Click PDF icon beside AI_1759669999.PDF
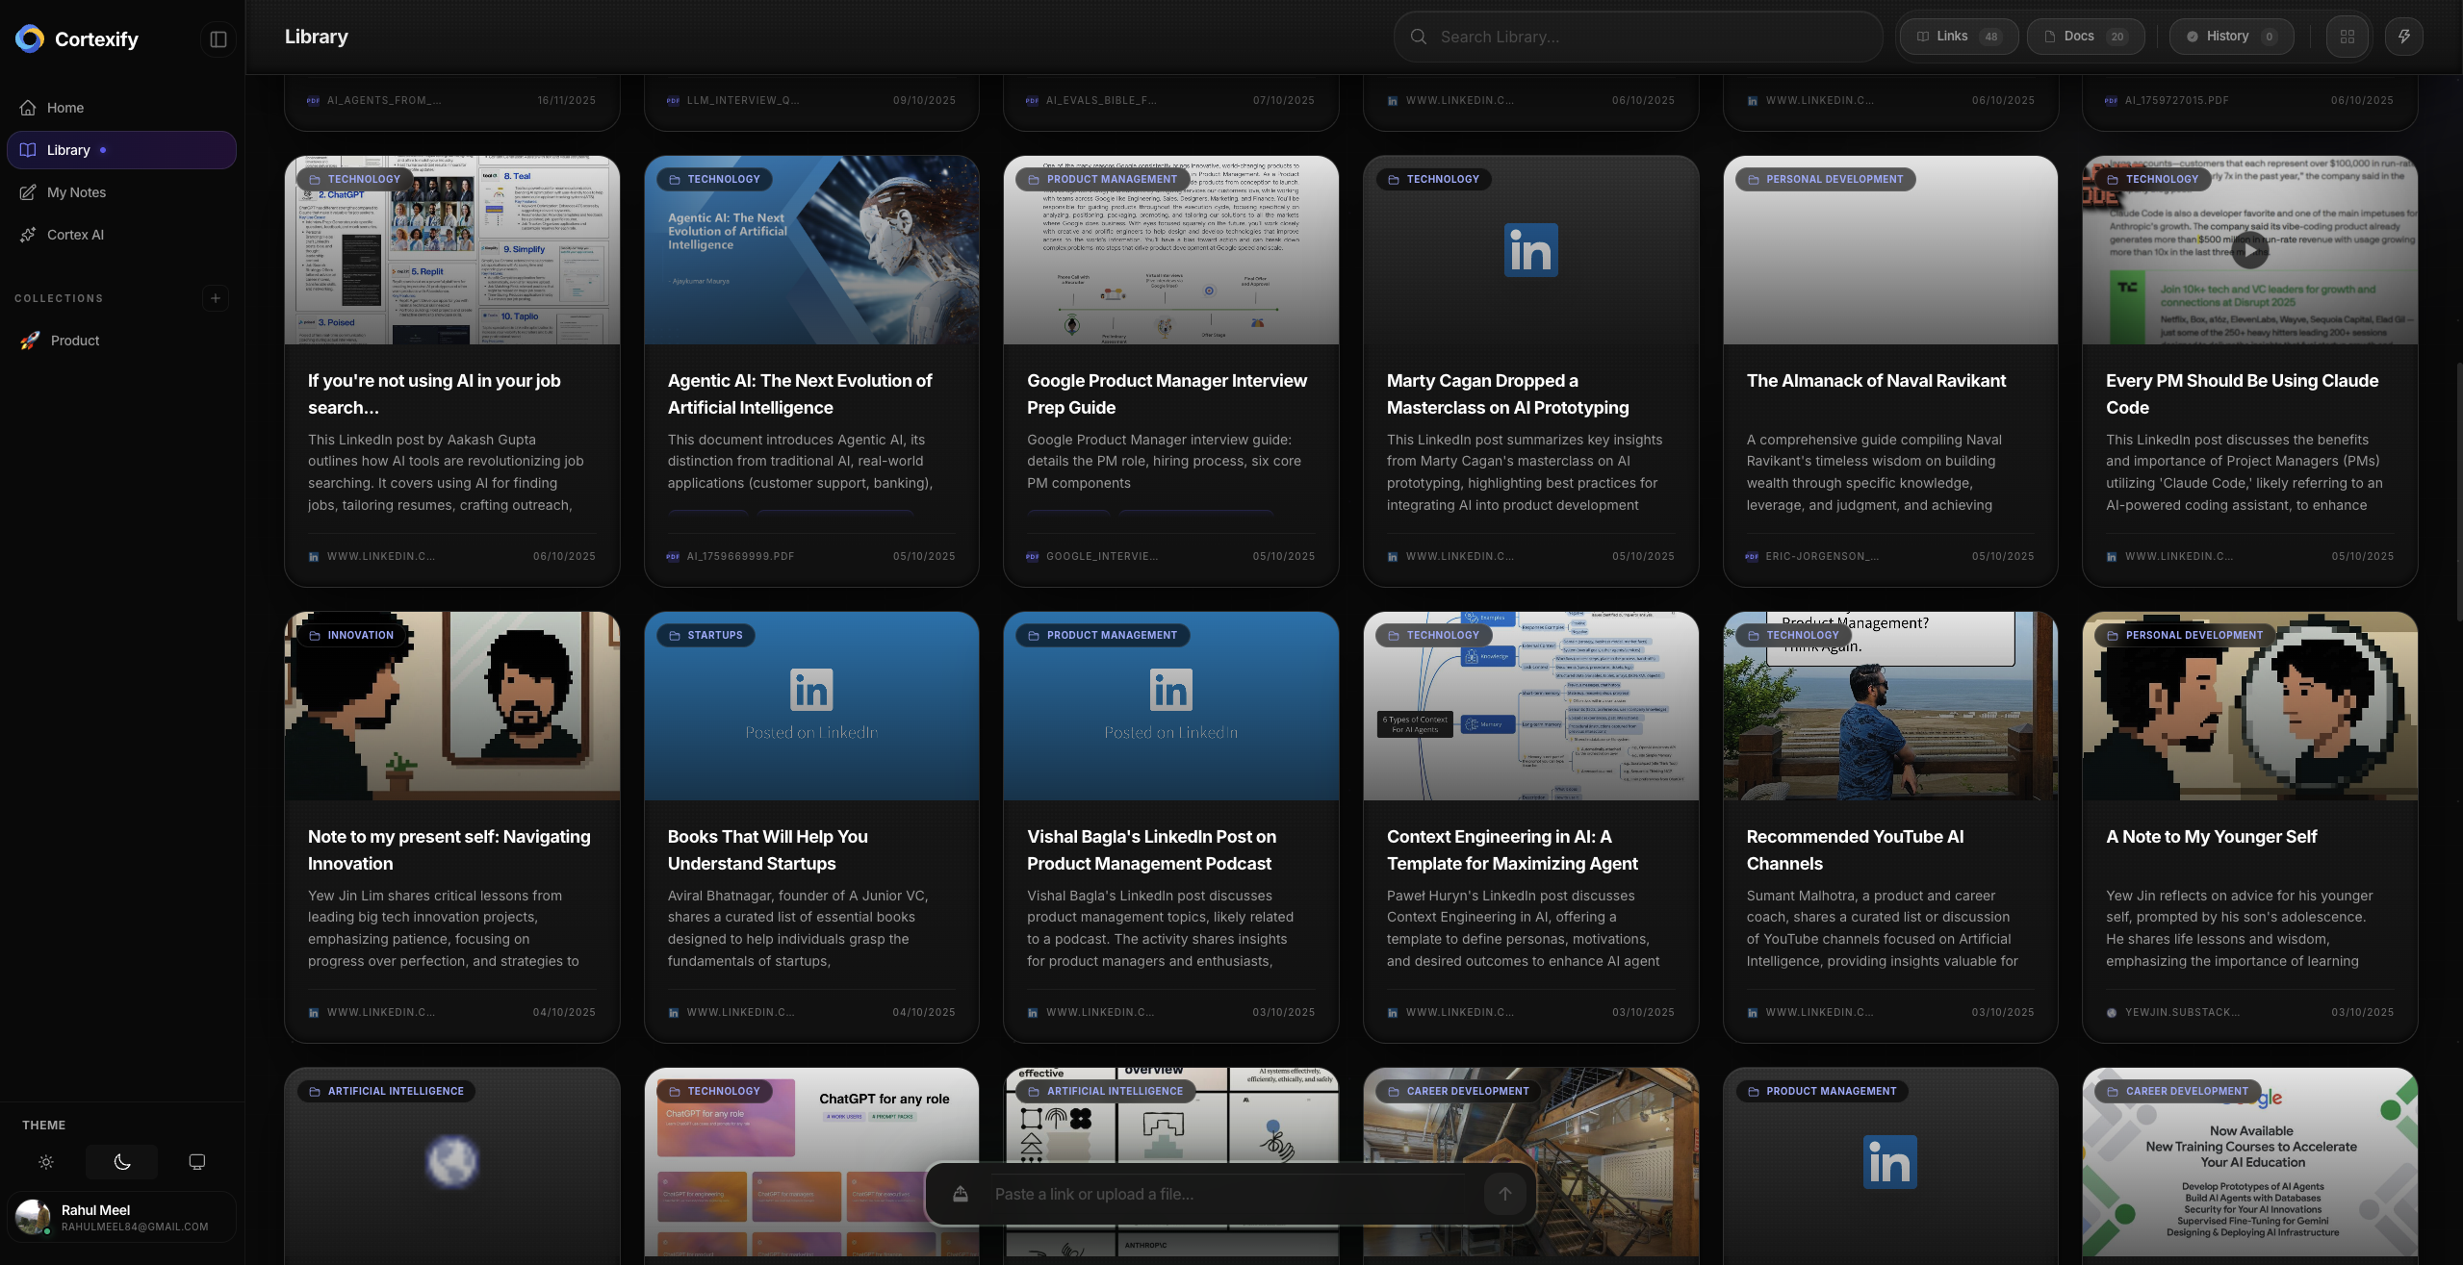 tap(673, 556)
